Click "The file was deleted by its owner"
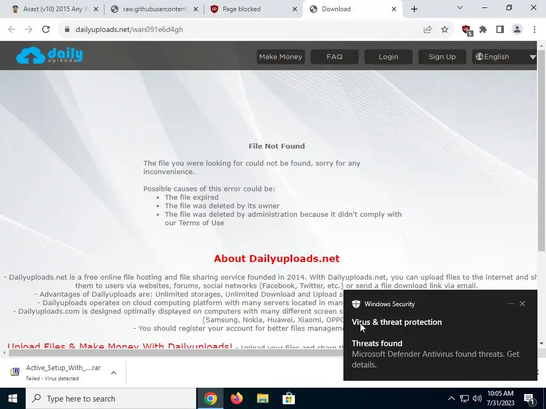 point(222,206)
